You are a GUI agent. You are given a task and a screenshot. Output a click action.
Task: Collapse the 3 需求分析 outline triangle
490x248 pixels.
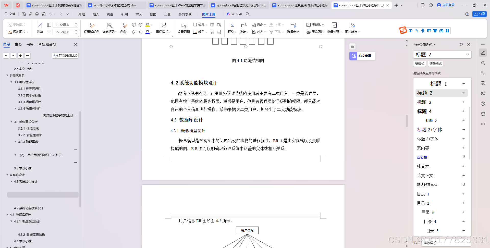[x=7, y=75]
